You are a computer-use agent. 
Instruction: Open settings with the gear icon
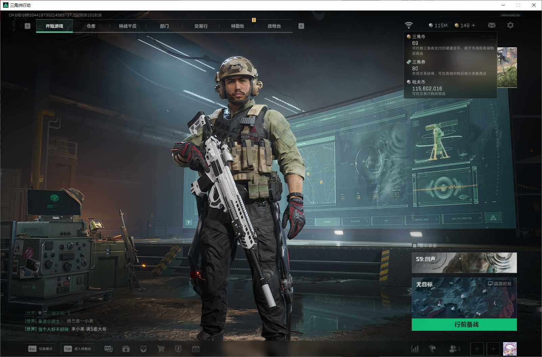point(510,25)
